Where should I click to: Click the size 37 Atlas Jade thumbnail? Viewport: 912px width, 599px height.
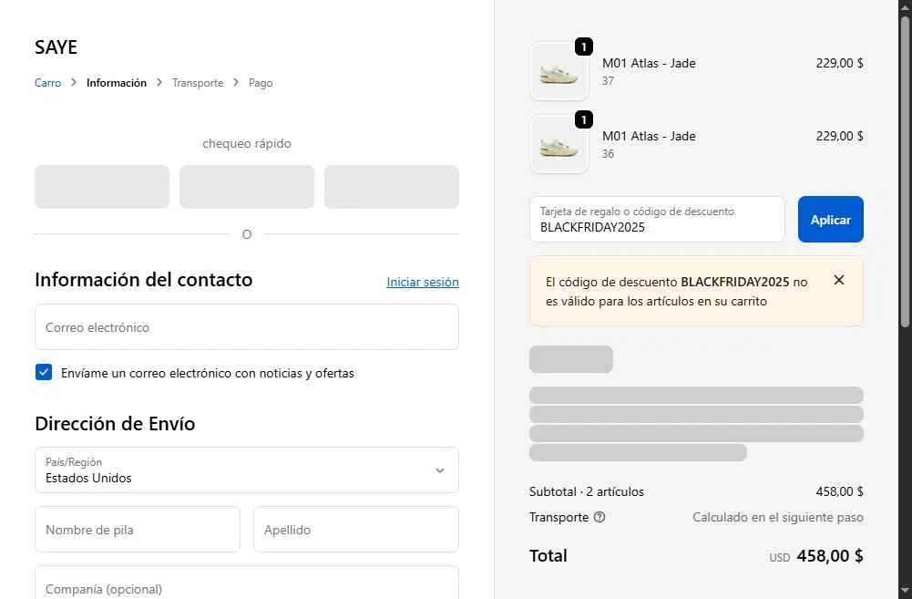558,72
